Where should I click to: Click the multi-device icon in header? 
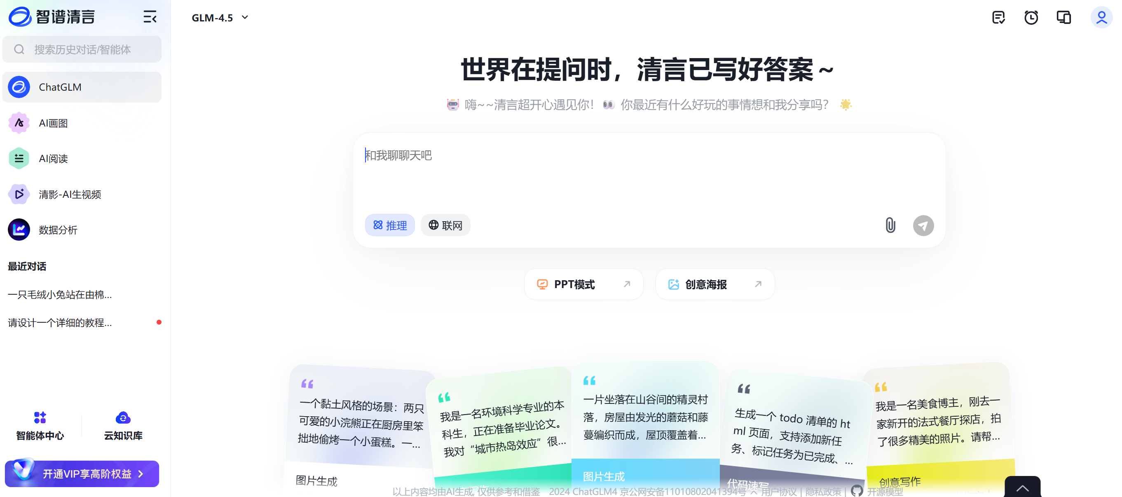click(x=1064, y=17)
